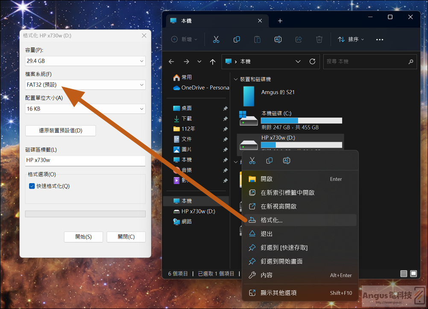The height and width of the screenshot is (309, 428).
Task: Click the 磁碟區標籤 field containing HP x730w
Action: pos(85,160)
